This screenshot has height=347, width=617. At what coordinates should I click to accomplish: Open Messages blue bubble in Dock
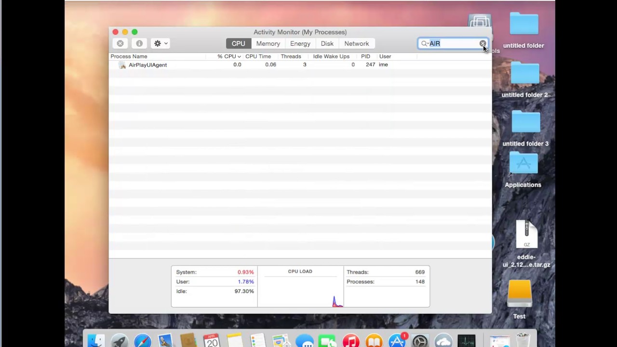[x=305, y=341]
